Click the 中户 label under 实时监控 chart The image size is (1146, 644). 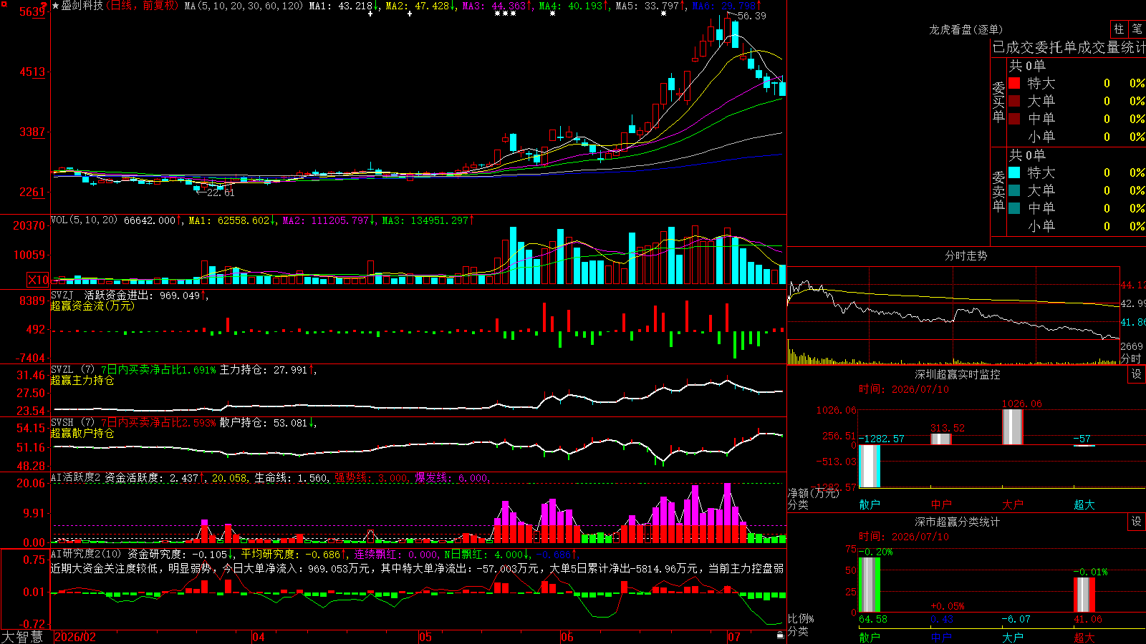click(x=940, y=504)
